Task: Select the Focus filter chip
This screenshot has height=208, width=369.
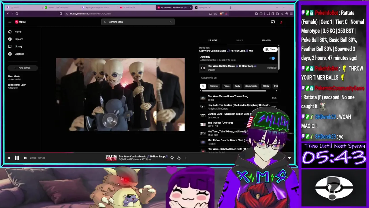Action: point(227,86)
